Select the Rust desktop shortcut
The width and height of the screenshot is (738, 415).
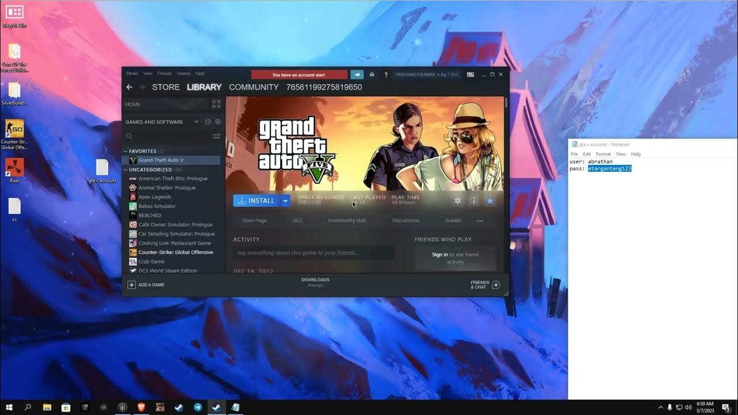coord(14,170)
